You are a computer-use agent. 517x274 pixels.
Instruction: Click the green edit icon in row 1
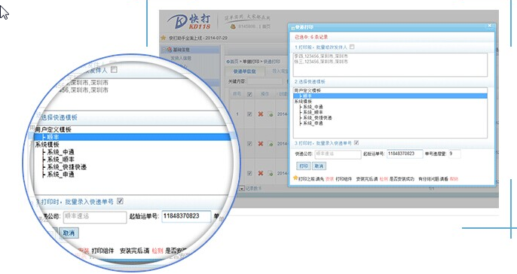coord(271,114)
